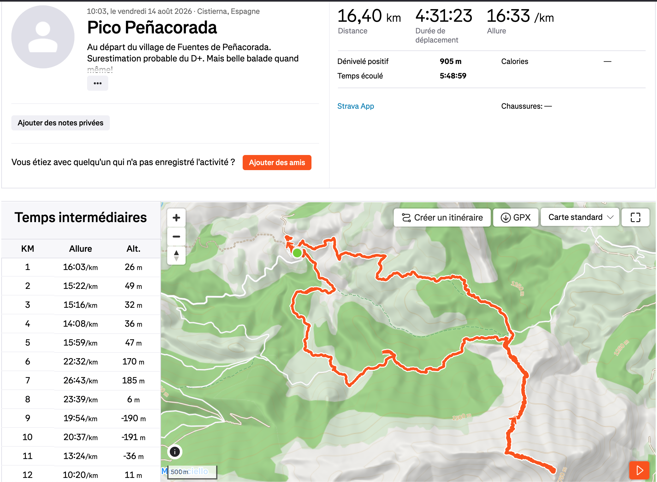The image size is (657, 482).
Task: Open the Strava App link
Action: click(355, 106)
